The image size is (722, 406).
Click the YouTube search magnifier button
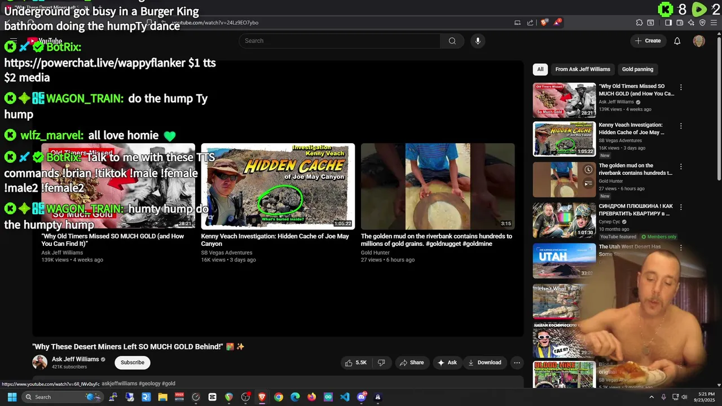[452, 41]
